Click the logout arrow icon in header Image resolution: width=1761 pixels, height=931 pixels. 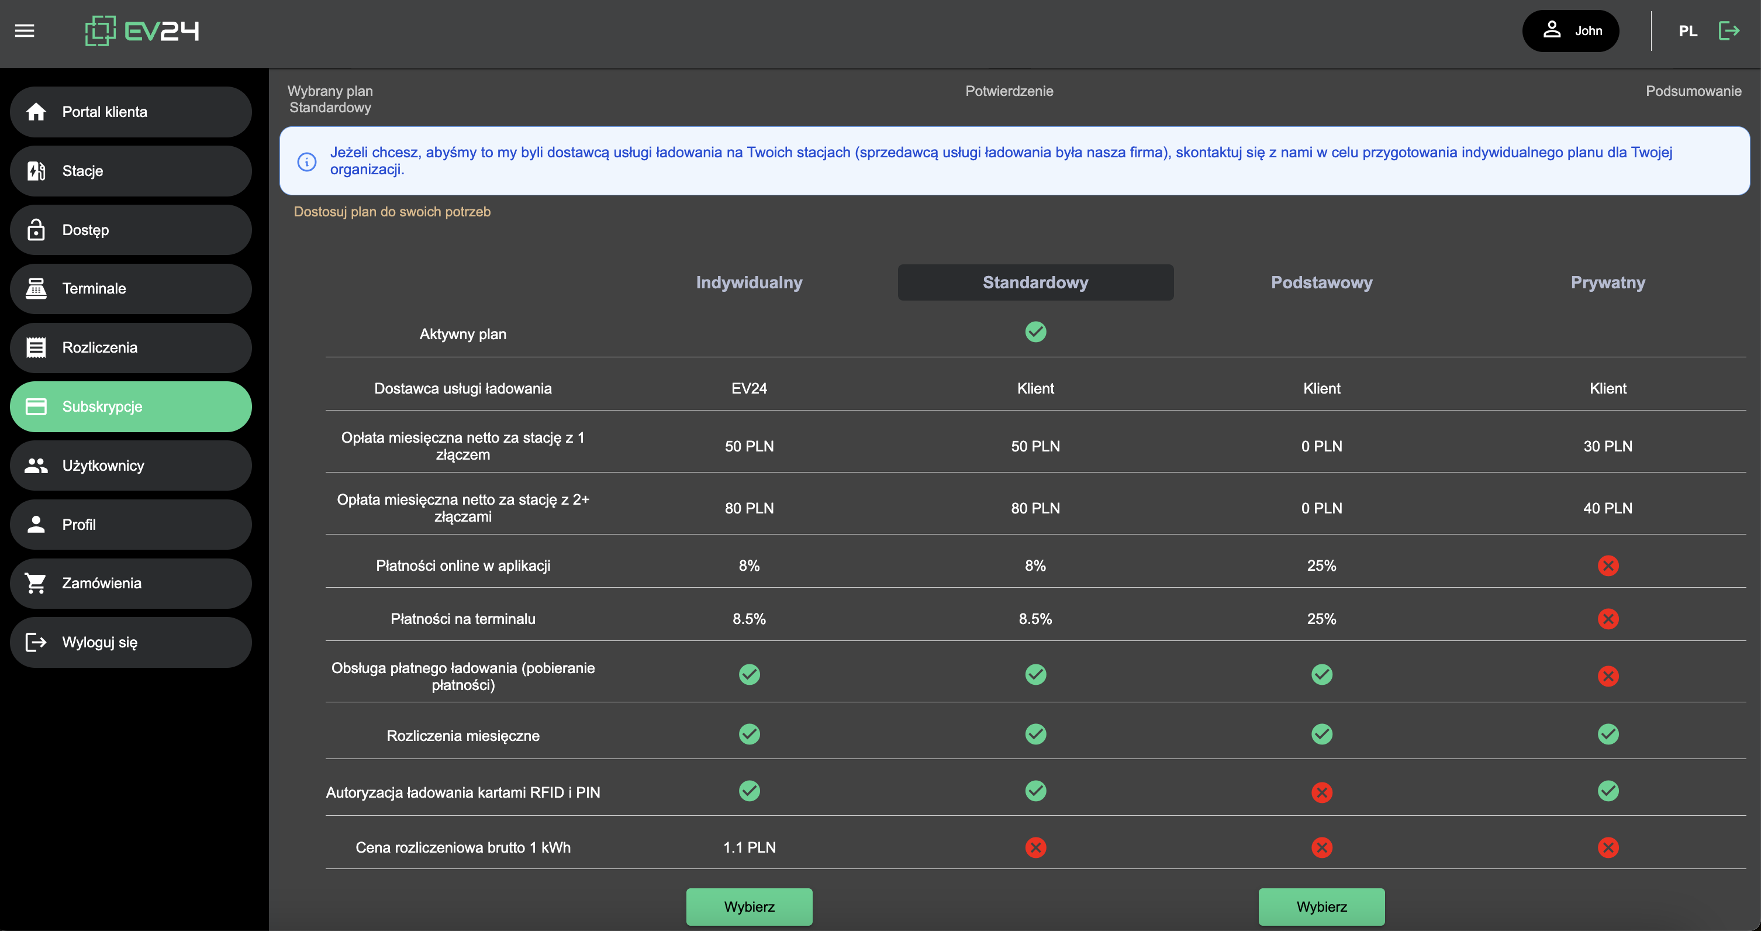1729,31
